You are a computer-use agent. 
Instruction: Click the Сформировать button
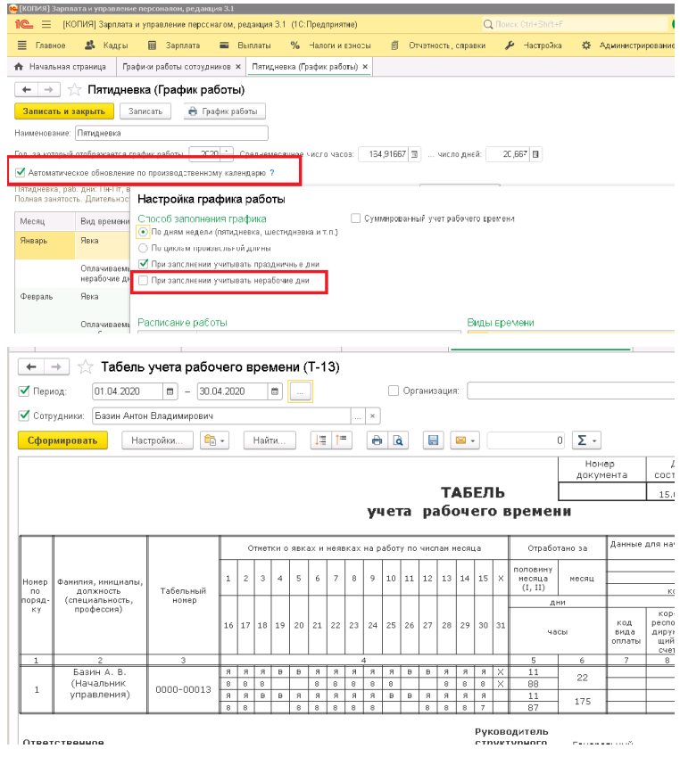62,440
